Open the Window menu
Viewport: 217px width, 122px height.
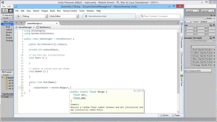(90, 11)
